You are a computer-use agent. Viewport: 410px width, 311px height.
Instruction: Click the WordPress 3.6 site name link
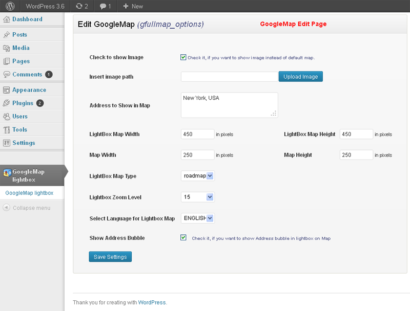45,6
